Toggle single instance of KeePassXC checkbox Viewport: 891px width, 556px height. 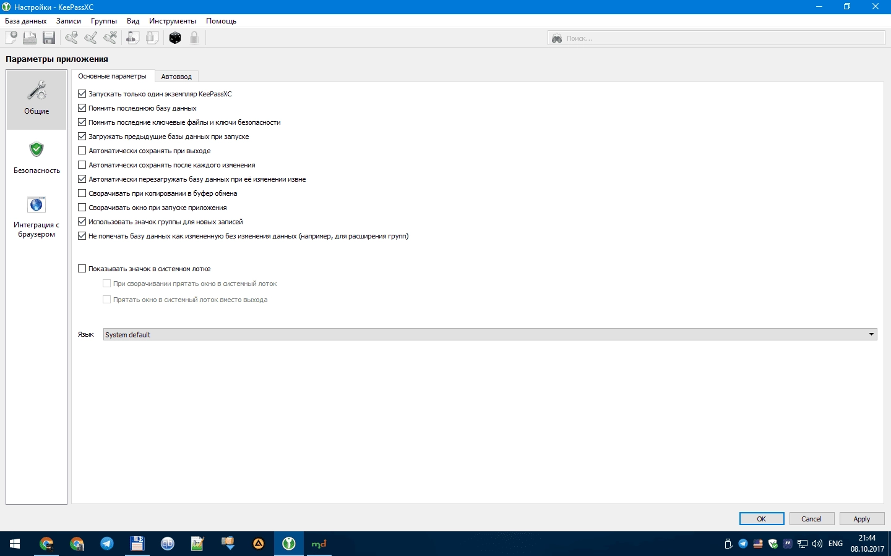pos(82,94)
